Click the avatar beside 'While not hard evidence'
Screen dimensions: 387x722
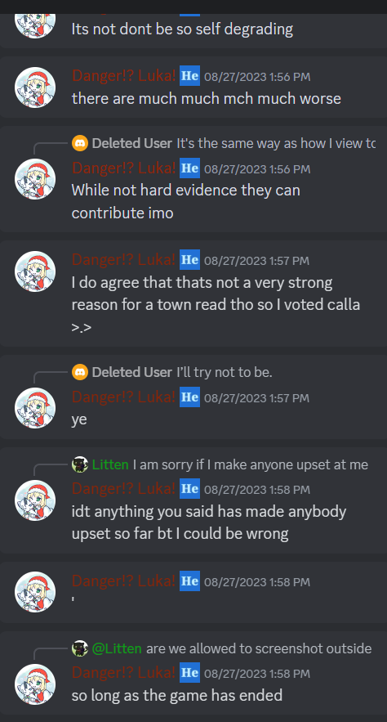click(35, 179)
